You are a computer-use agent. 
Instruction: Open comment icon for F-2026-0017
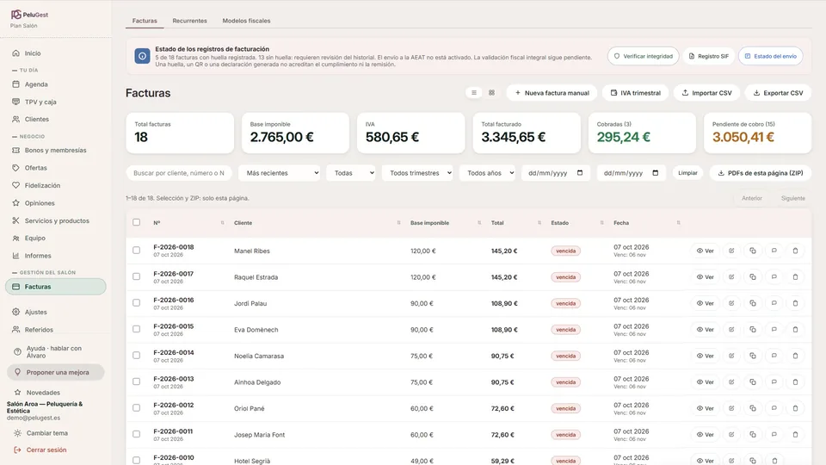[774, 276]
